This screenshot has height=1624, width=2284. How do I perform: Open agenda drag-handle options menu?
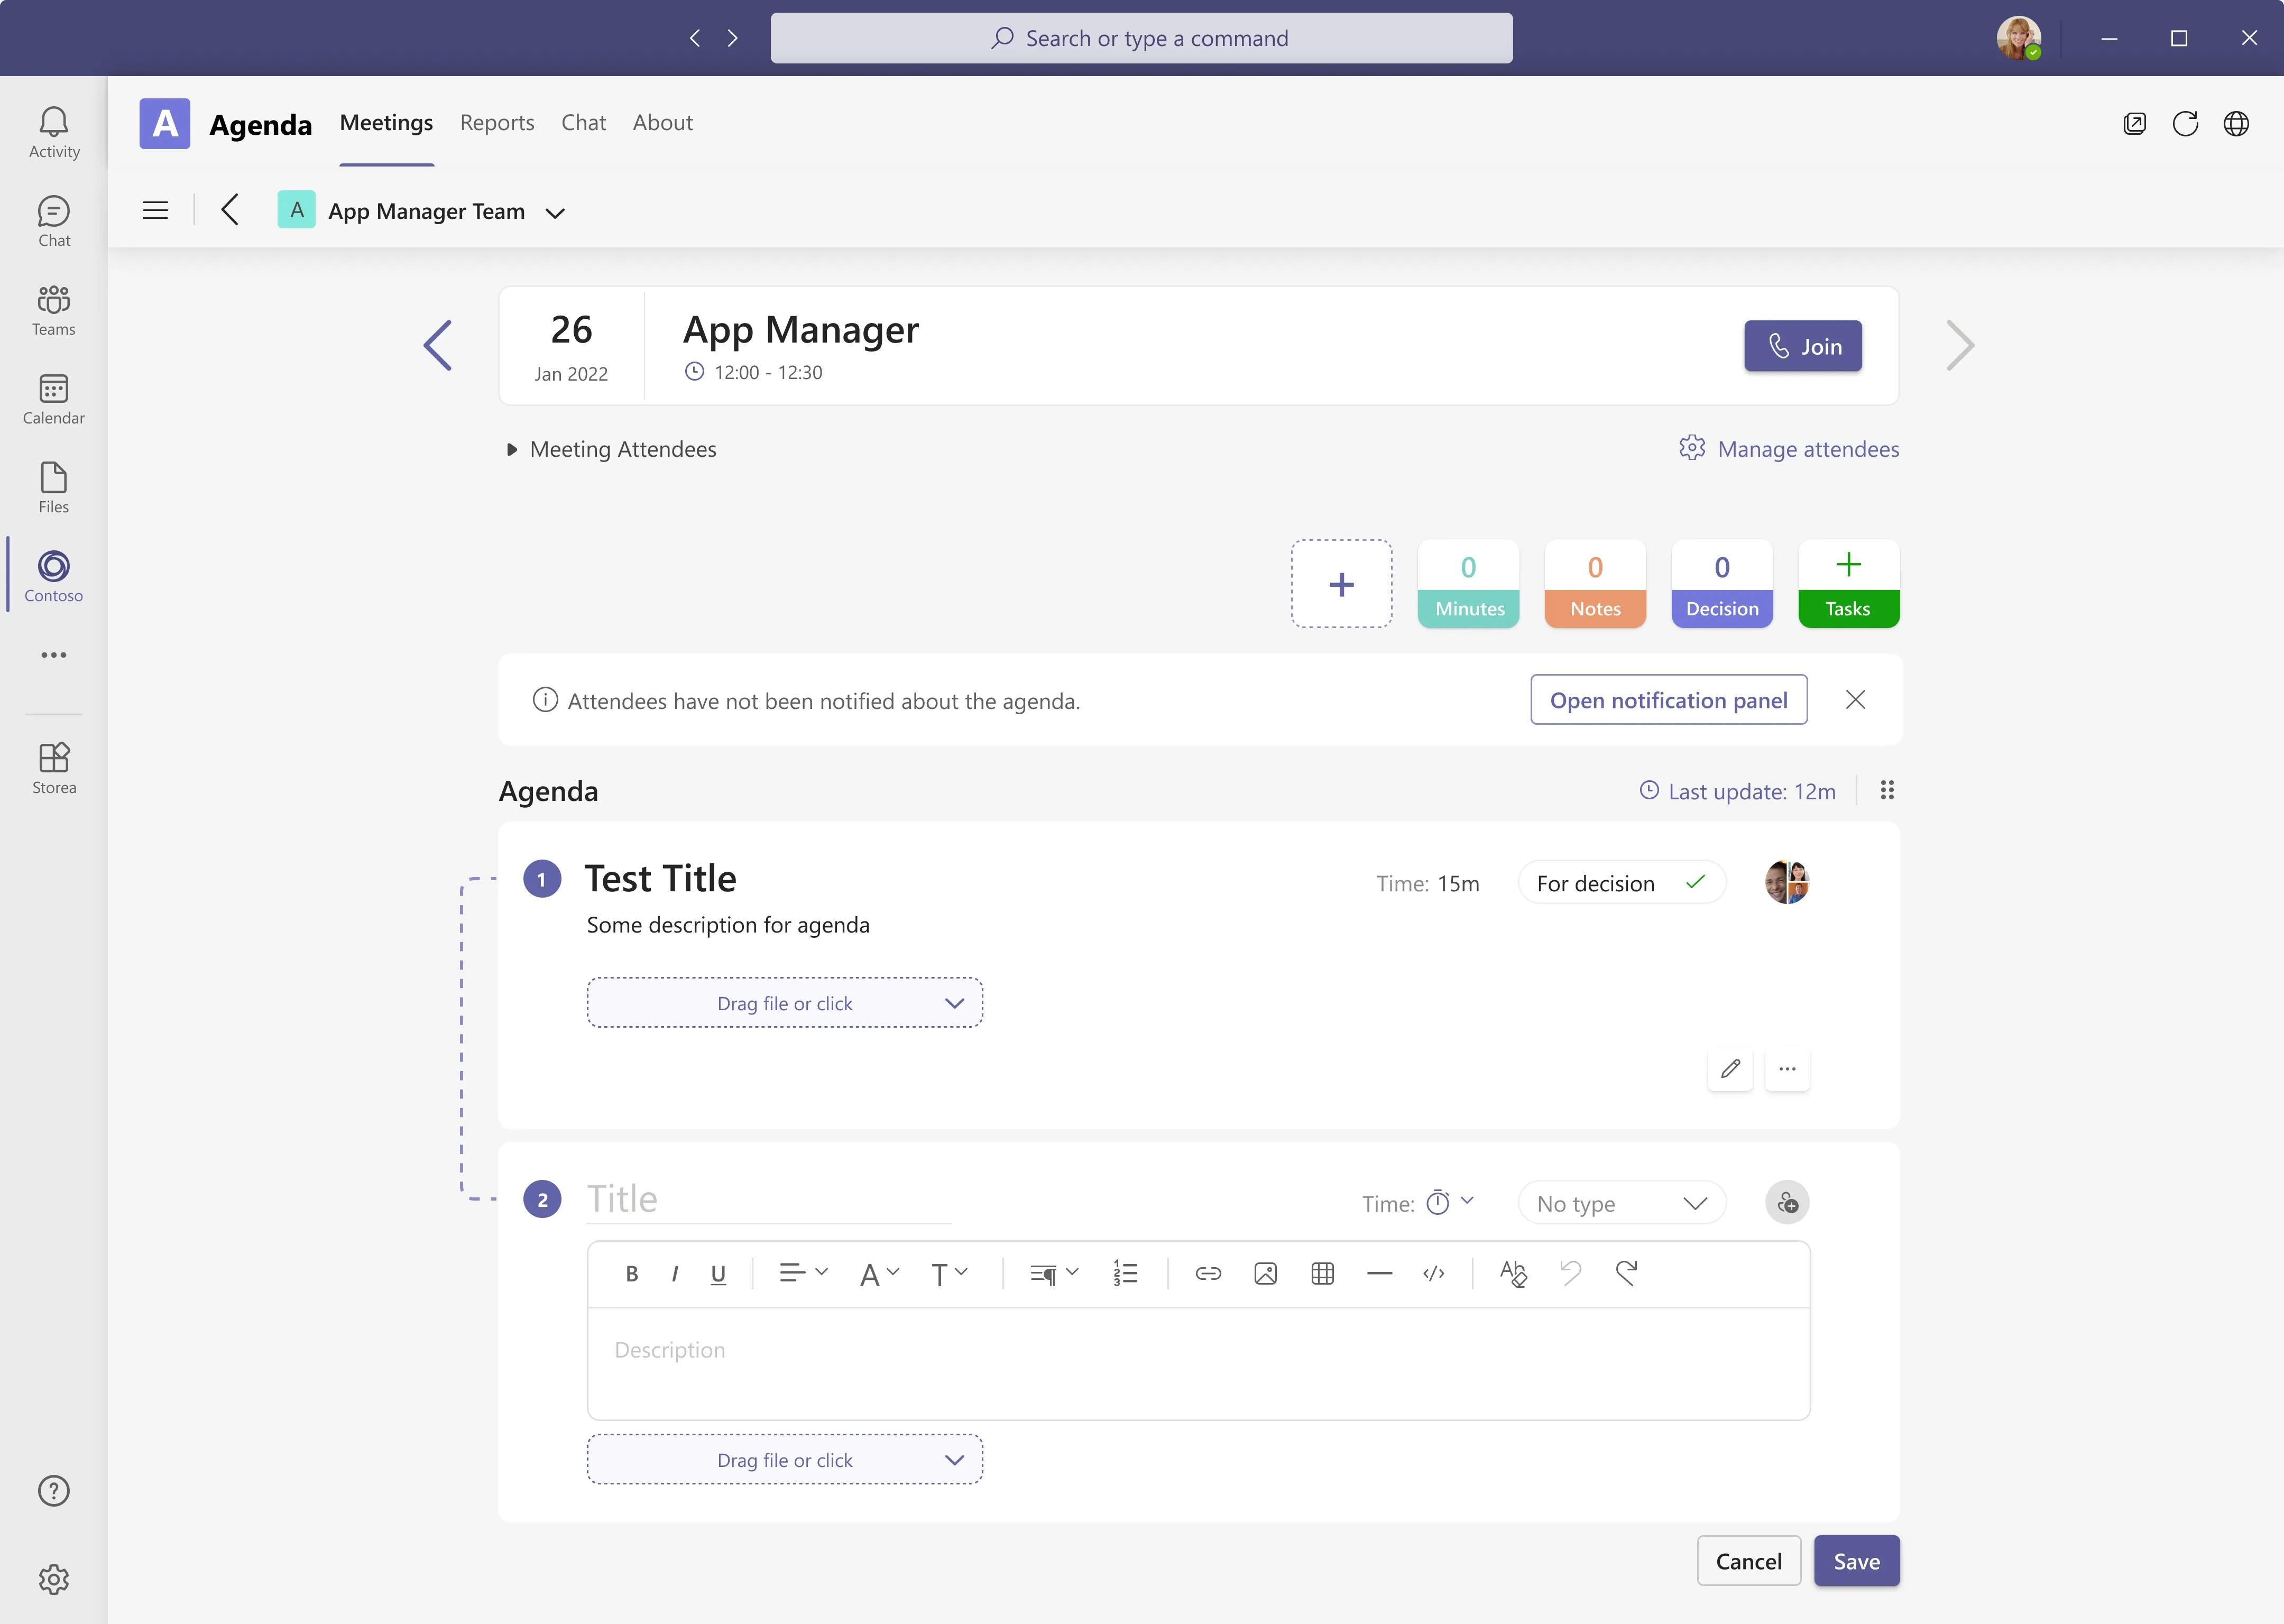pyautogui.click(x=1887, y=791)
